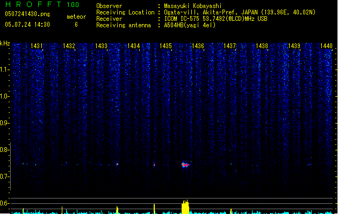Click the 1440 time marker
Screen dimensions: 338x214
coord(326,46)
